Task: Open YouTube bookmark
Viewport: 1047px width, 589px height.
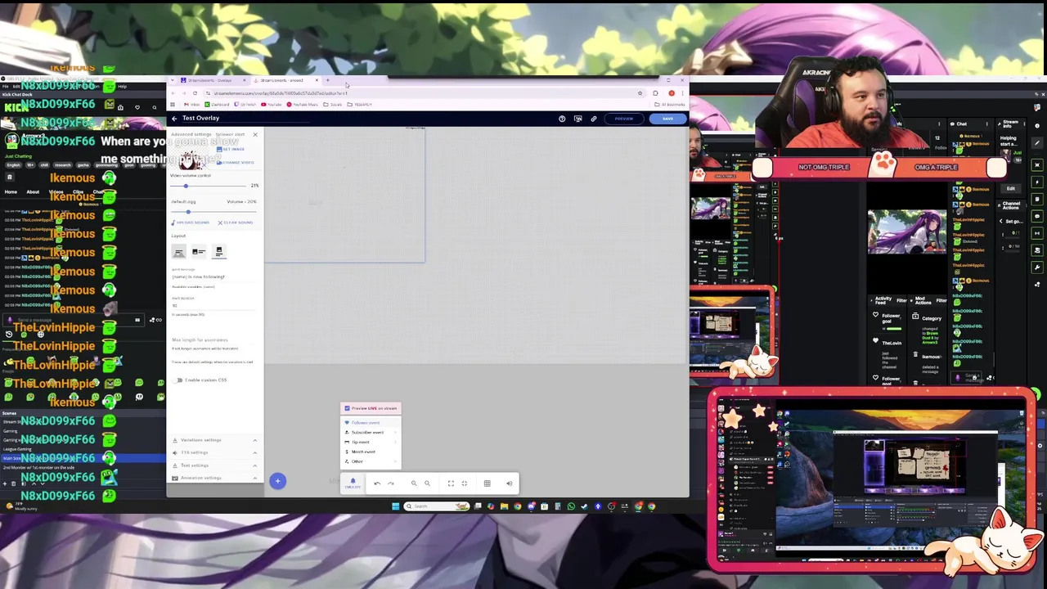Action: pos(272,105)
